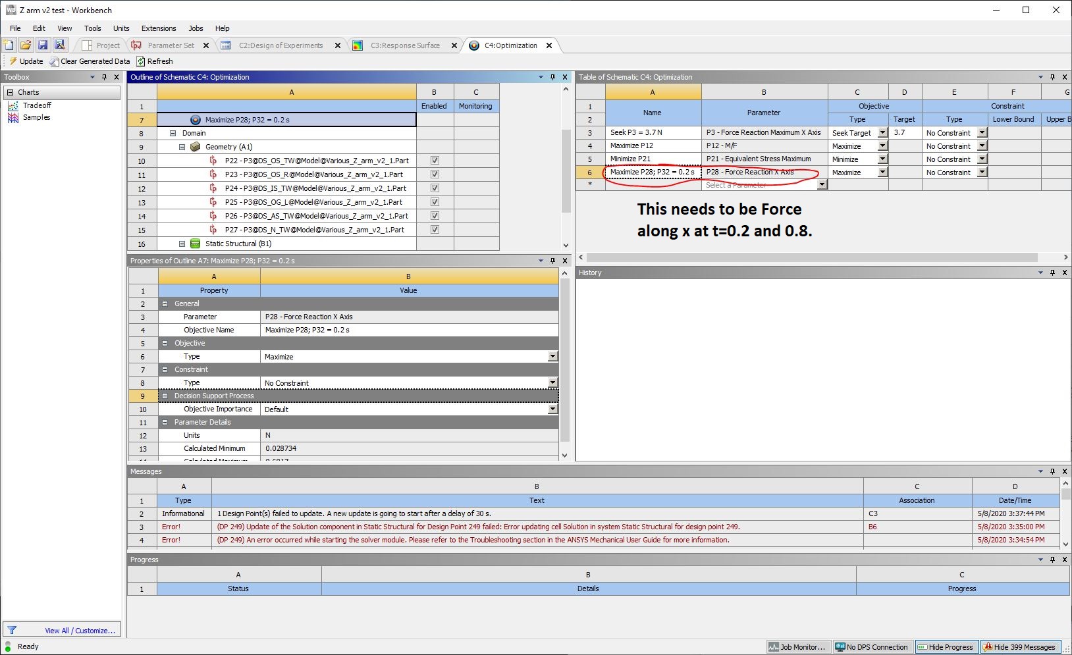Click the Save As icon
The image size is (1072, 655).
coord(60,45)
